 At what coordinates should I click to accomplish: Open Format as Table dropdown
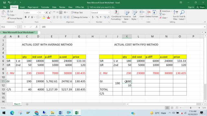click(x=126, y=15)
